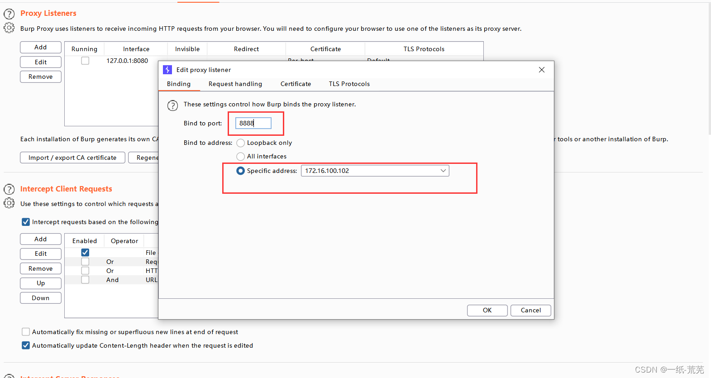Screen dimensions: 711x378
Task: Click Add button for proxy listeners
Action: click(x=41, y=47)
